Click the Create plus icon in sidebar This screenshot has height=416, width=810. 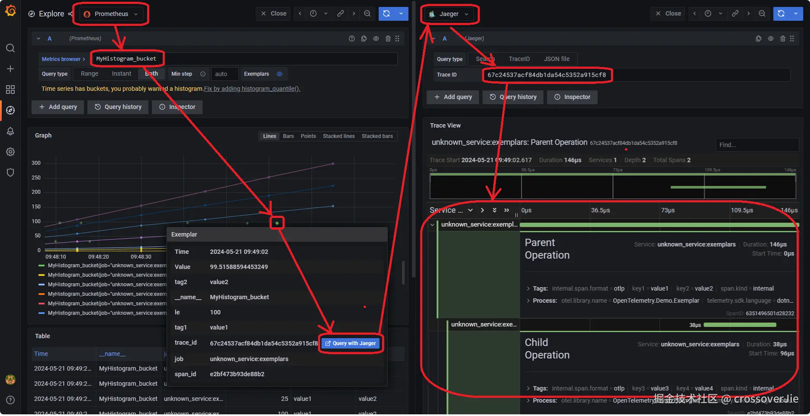10,69
